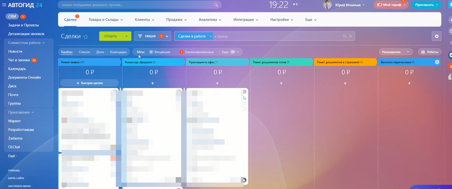452x189 pixels.
Task: Add a deal in Пакет документов готов column
Action: tap(281, 83)
